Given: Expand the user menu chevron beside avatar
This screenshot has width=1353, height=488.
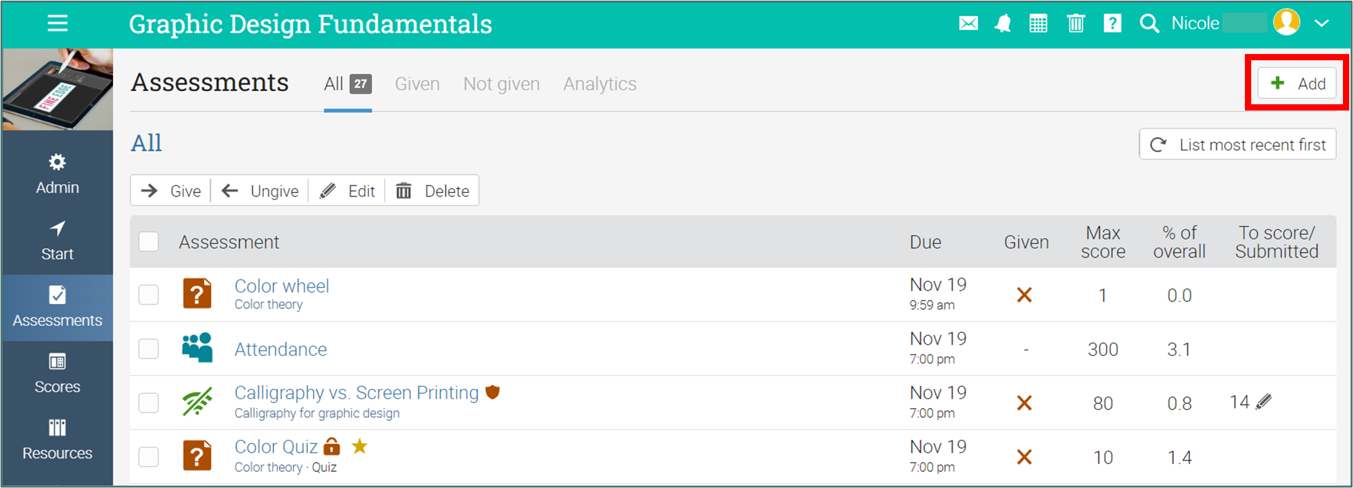Looking at the screenshot, I should click(1322, 24).
